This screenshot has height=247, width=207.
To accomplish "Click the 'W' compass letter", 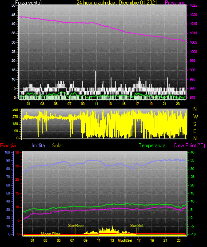I will [195, 117].
